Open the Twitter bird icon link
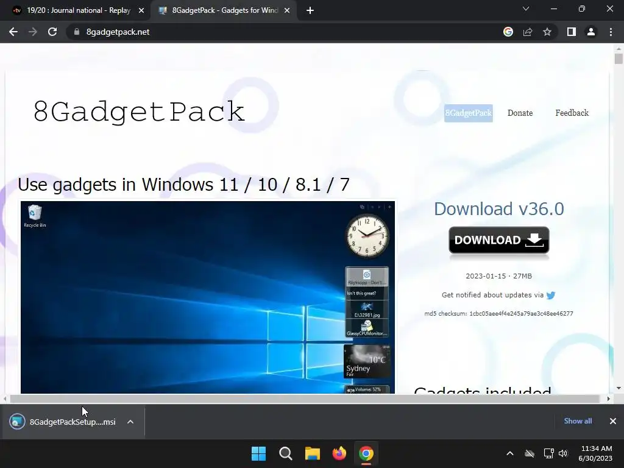624x468 pixels. [x=551, y=296]
